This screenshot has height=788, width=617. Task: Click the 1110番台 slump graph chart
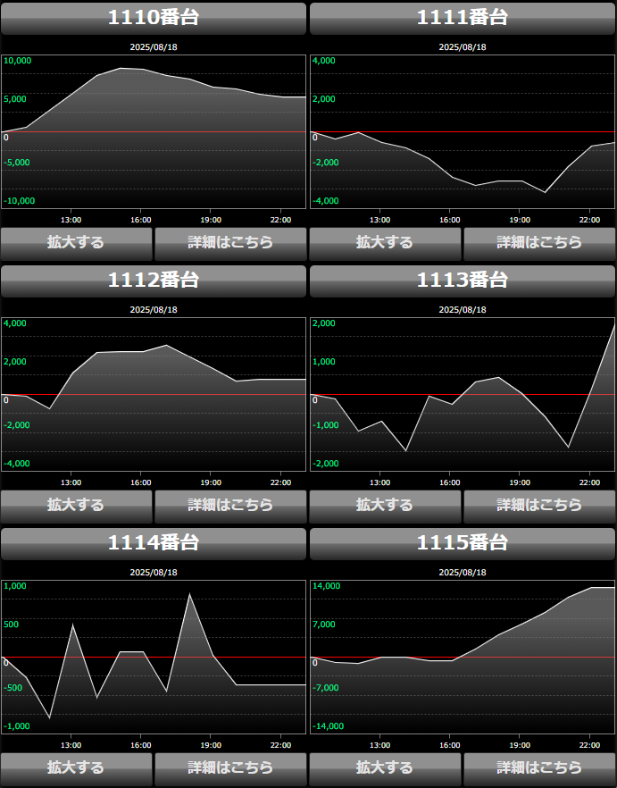[154, 131]
